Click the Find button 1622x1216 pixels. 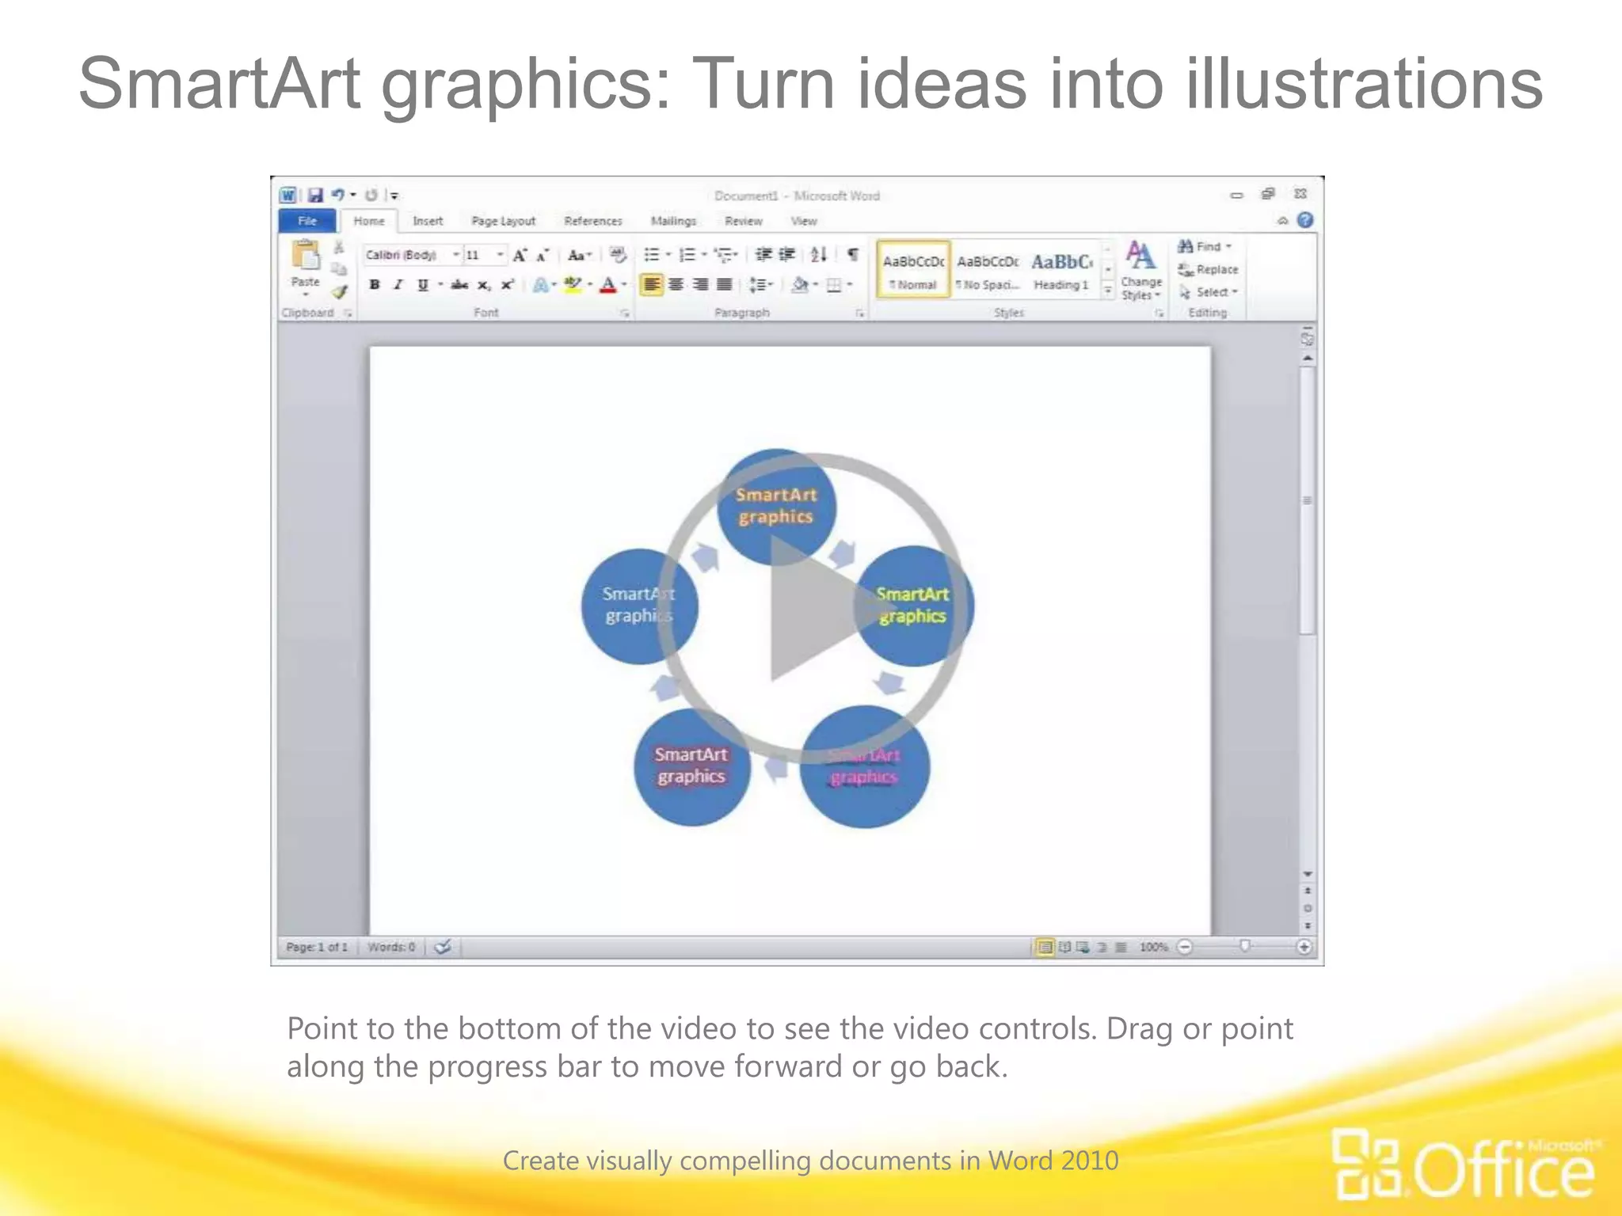point(1205,247)
